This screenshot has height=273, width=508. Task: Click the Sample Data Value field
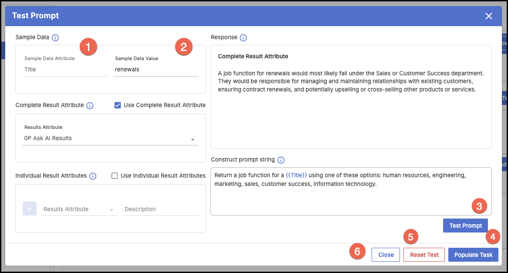click(156, 70)
